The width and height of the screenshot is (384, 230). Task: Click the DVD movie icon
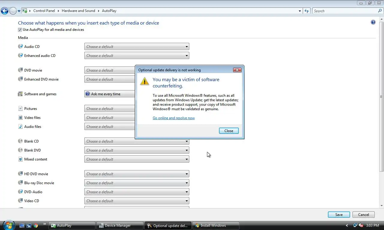20,70
